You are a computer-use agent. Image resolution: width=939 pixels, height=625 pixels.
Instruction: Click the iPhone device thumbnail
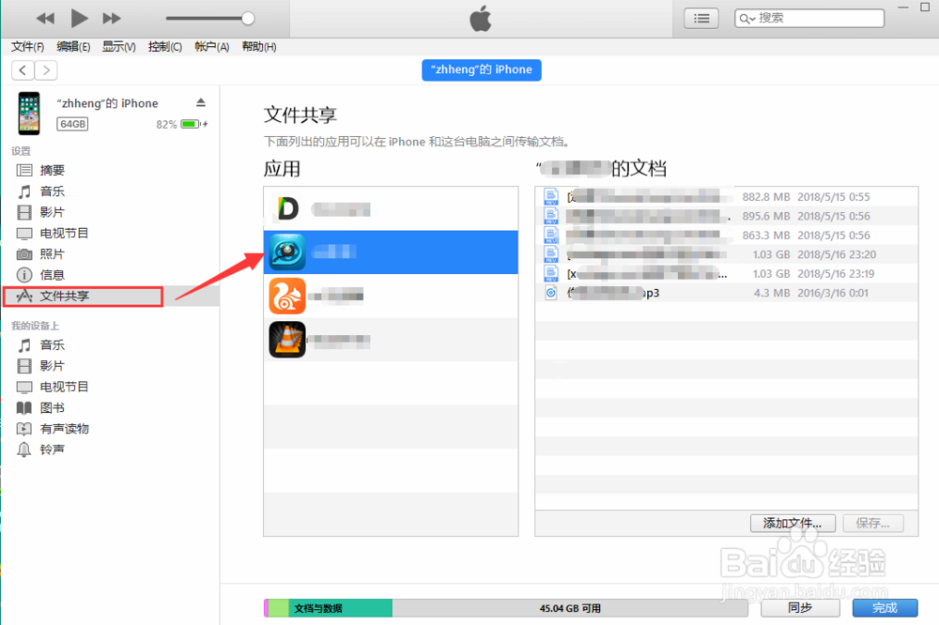pos(29,114)
